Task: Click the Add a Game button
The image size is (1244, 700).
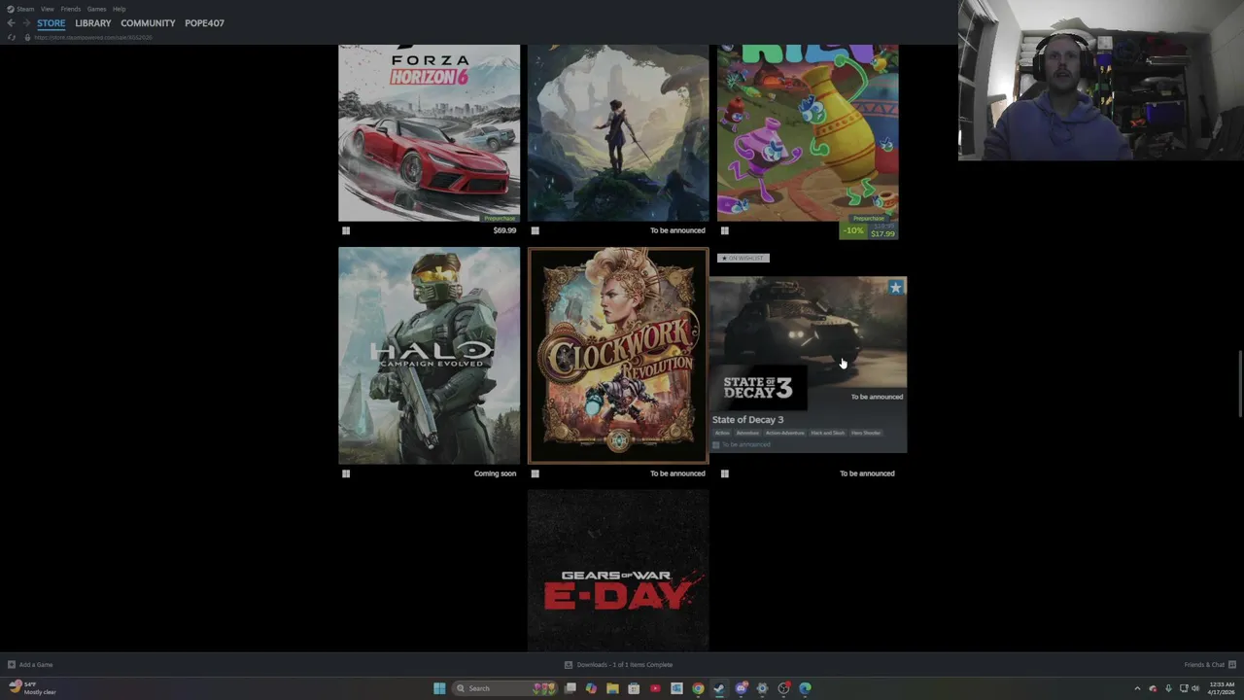Action: [30, 665]
